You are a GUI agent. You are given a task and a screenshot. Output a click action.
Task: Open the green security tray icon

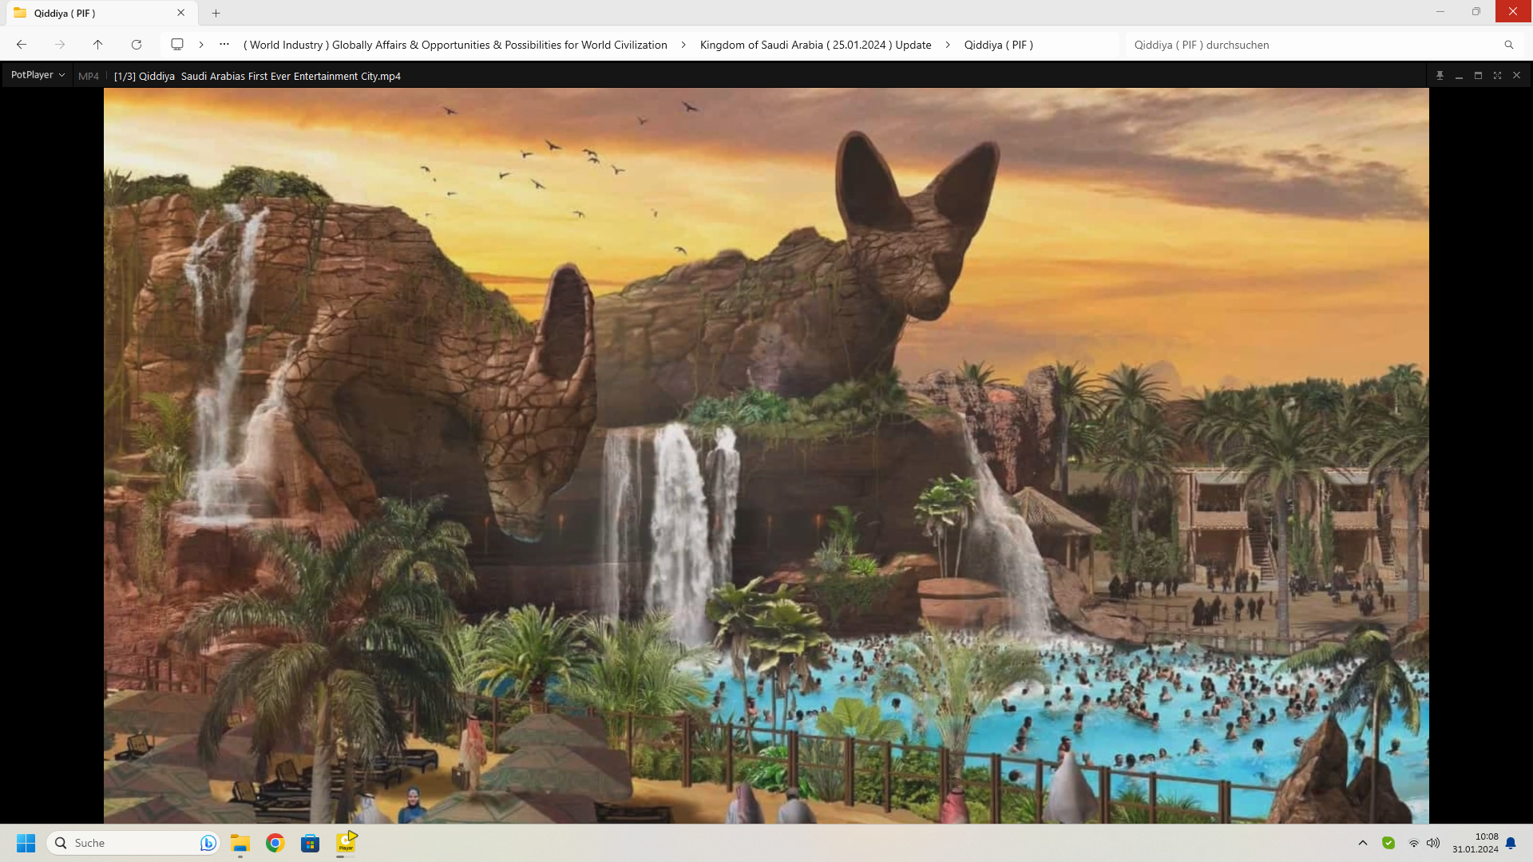[x=1388, y=843]
